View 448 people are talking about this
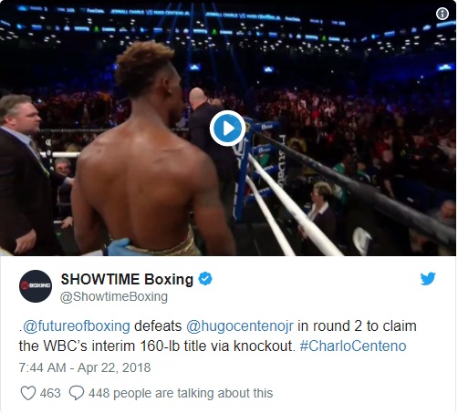This screenshot has width=458, height=413. click(x=181, y=393)
